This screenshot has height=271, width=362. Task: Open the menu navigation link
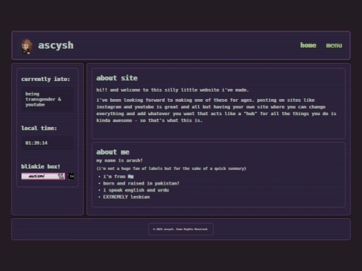coord(334,46)
